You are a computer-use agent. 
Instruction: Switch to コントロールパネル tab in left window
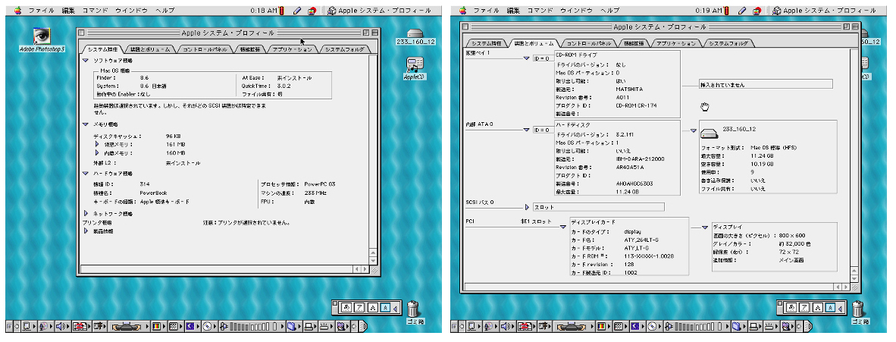205,49
